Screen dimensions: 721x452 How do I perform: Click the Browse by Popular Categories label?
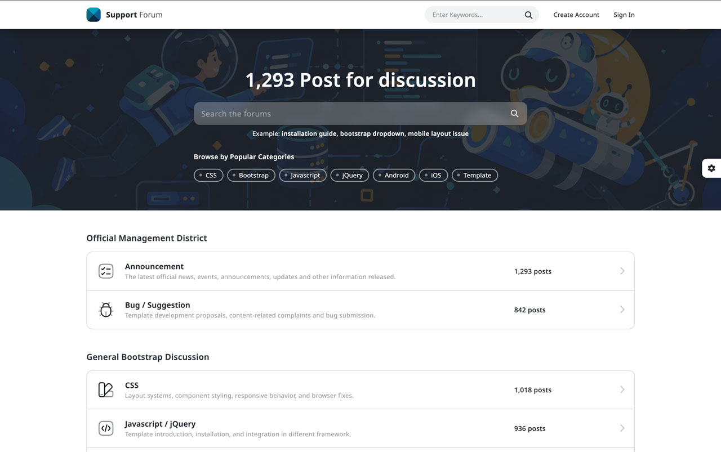[244, 157]
